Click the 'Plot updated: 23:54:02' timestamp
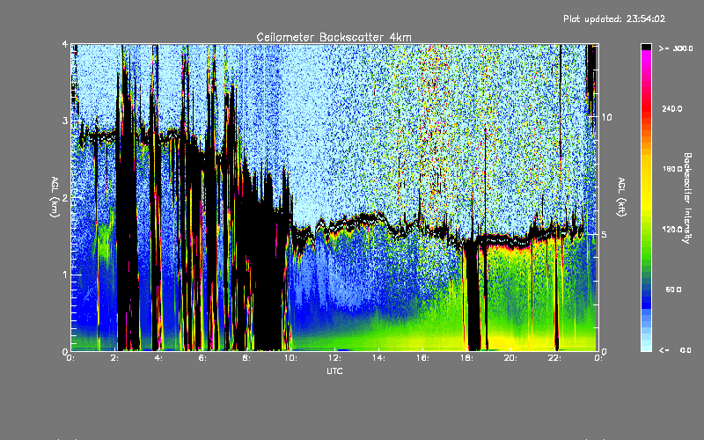 tap(614, 18)
